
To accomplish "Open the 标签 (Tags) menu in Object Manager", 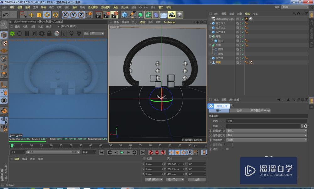I will coord(247,14).
